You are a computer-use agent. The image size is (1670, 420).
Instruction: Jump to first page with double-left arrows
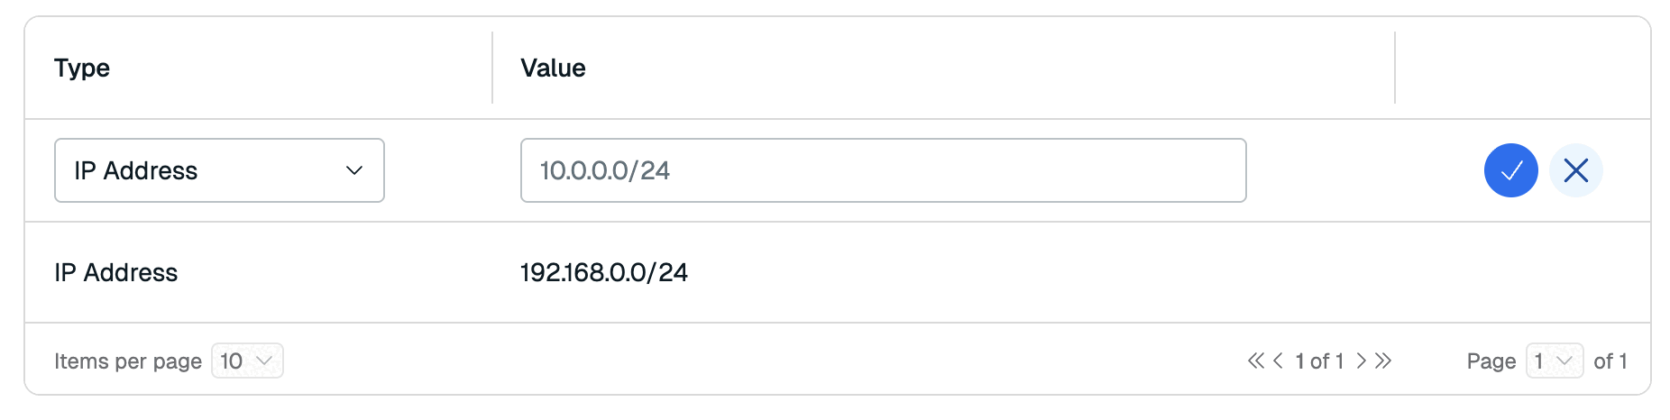[x=1255, y=361]
